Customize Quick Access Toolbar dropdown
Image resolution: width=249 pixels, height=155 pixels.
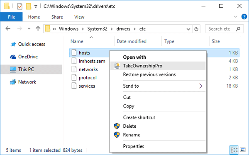(x=36, y=7)
